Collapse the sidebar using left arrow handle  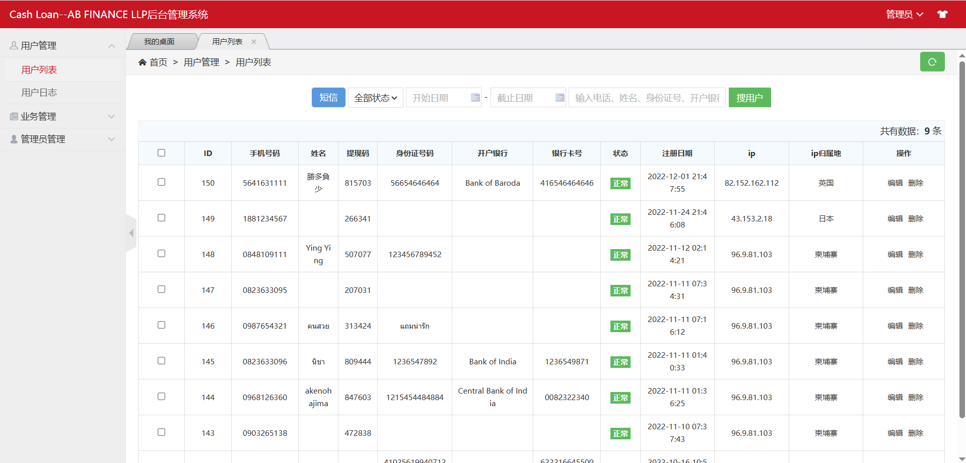pos(131,233)
